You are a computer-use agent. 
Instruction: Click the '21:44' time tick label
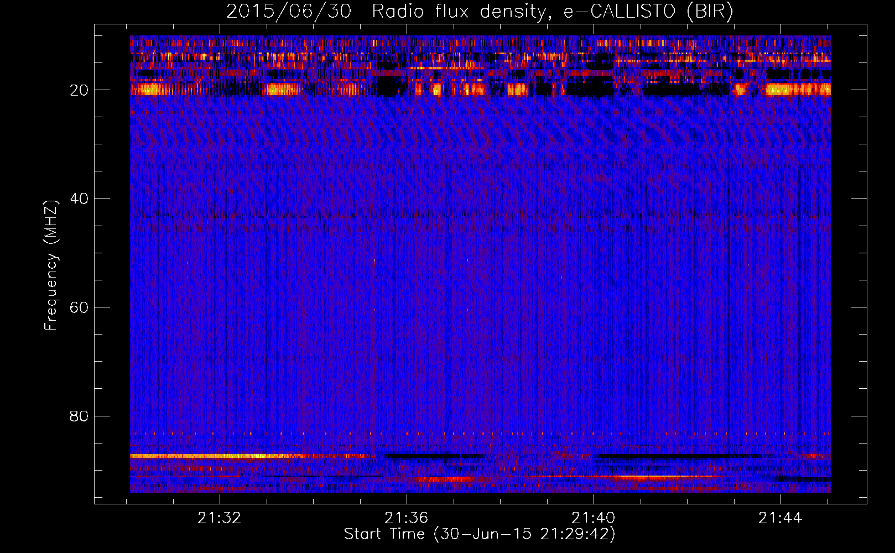click(780, 518)
